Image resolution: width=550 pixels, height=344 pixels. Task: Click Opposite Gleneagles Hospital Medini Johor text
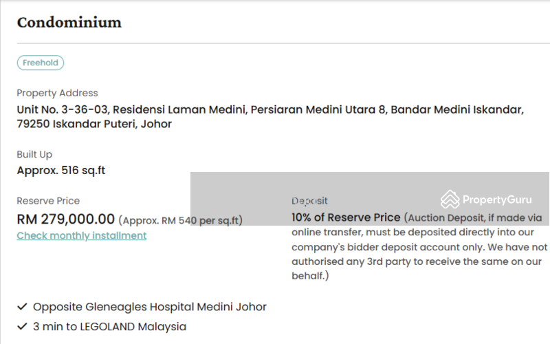150,307
